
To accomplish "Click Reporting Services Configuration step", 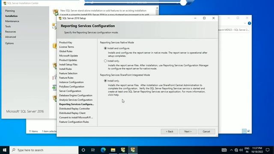I will (x=77, y=104).
